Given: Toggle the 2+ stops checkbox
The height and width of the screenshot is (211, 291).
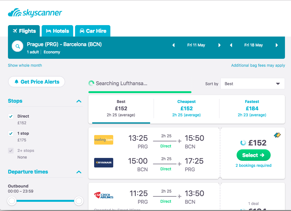Looking at the screenshot, I should click(11, 151).
